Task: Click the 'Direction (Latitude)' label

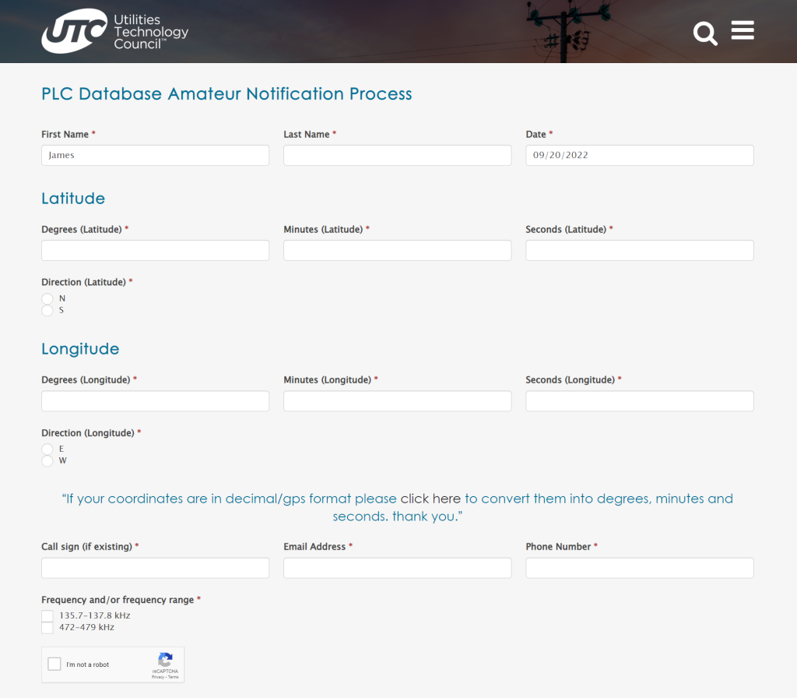Action: (x=83, y=282)
